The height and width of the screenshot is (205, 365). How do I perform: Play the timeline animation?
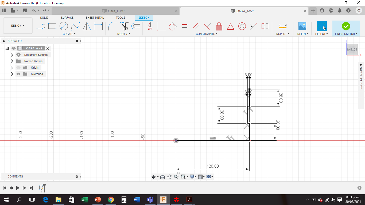[18, 188]
